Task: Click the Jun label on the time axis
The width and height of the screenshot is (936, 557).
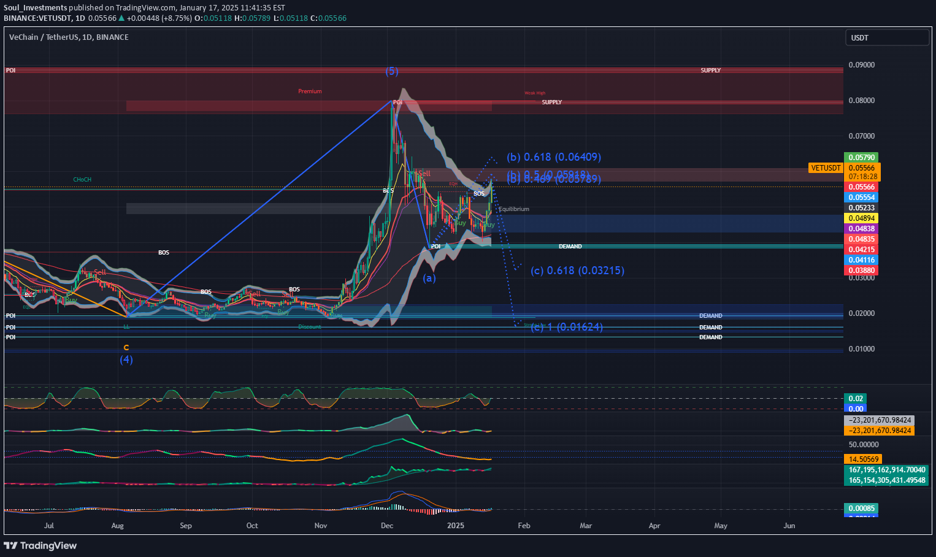Action: pyautogui.click(x=789, y=526)
